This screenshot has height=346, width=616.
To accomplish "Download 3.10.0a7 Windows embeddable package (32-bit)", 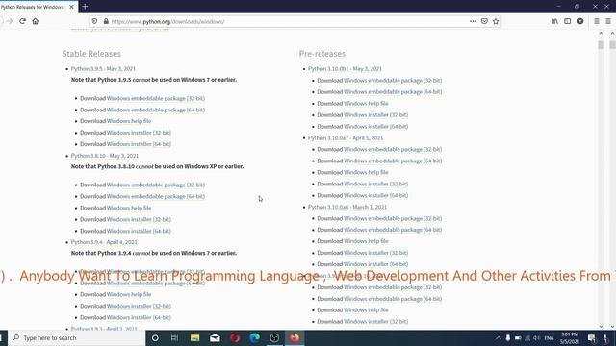I will (x=393, y=149).
